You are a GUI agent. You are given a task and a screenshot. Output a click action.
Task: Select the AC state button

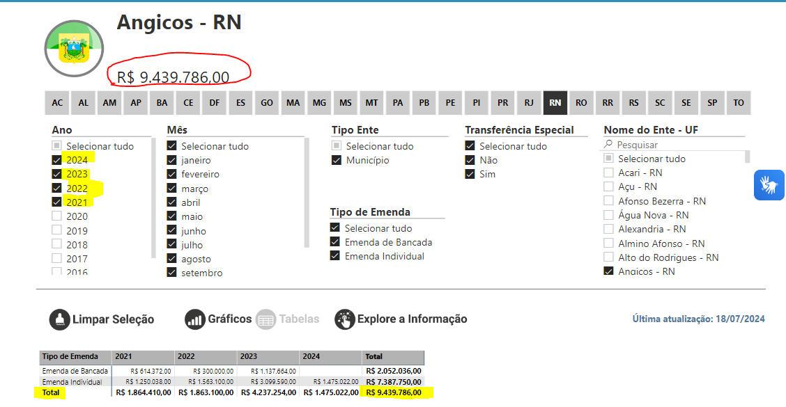pyautogui.click(x=57, y=103)
